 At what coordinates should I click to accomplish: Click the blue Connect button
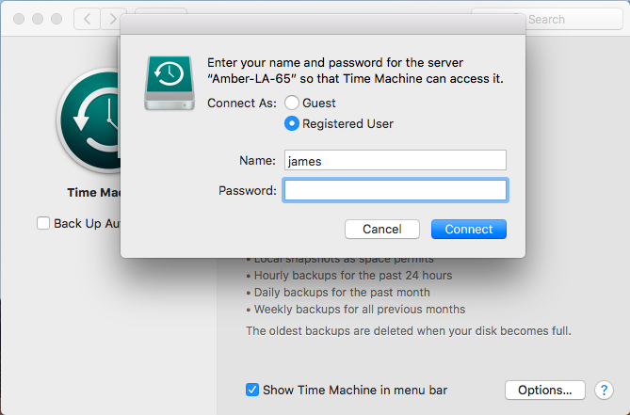(x=468, y=230)
